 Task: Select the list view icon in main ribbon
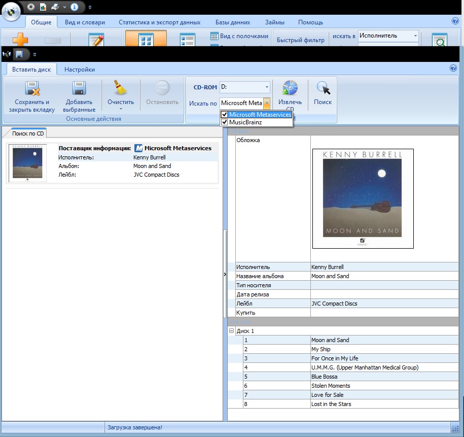pyautogui.click(x=188, y=40)
